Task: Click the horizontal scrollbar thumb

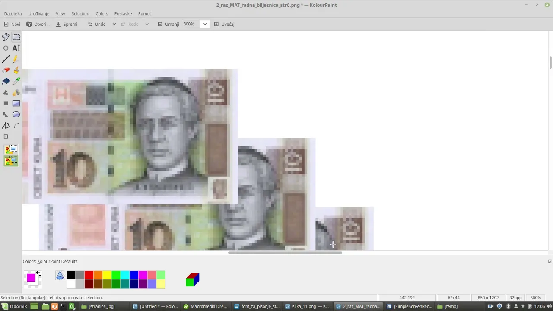Action: click(285, 252)
